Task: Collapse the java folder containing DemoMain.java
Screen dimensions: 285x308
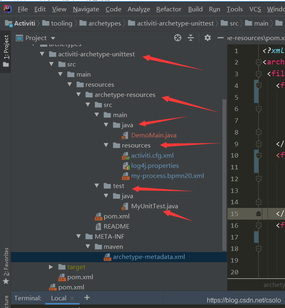Action: 106,125
